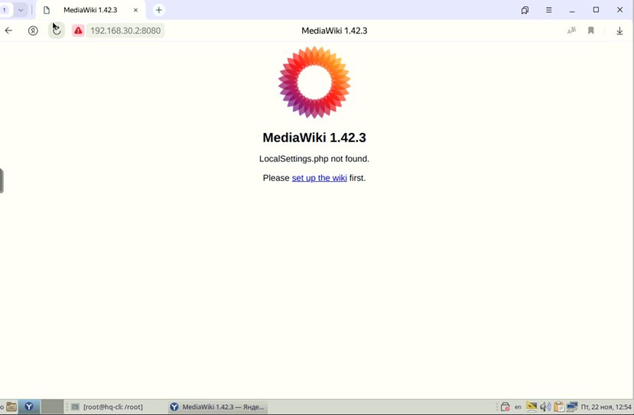This screenshot has height=415, width=634.
Task: Click the page title in address bar
Action: point(334,31)
